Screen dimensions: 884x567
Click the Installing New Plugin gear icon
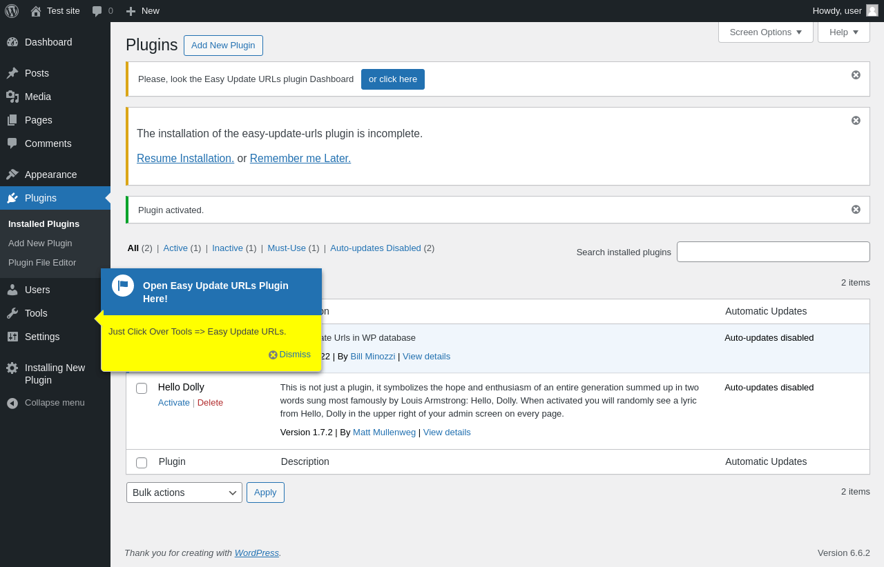pyautogui.click(x=12, y=368)
